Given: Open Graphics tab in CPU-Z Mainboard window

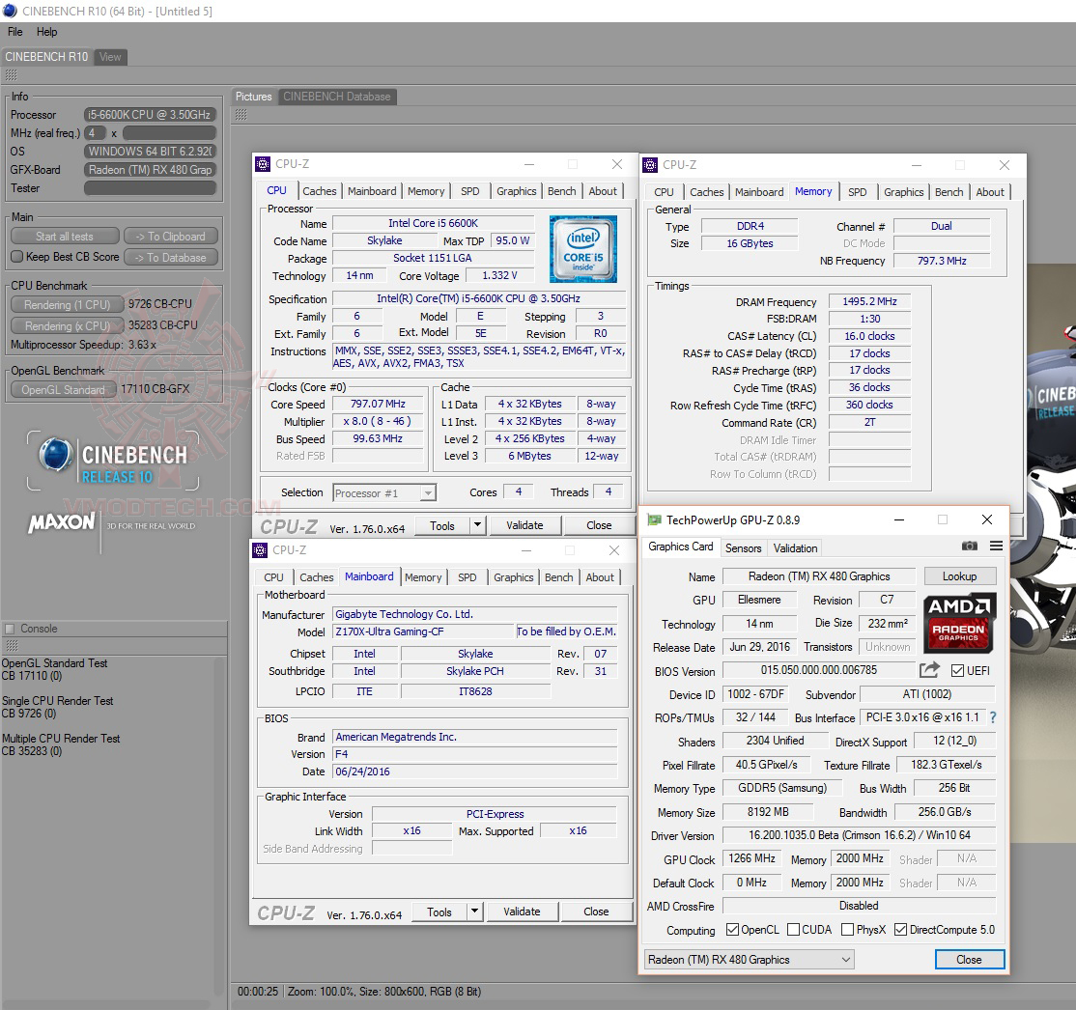Looking at the screenshot, I should point(513,577).
